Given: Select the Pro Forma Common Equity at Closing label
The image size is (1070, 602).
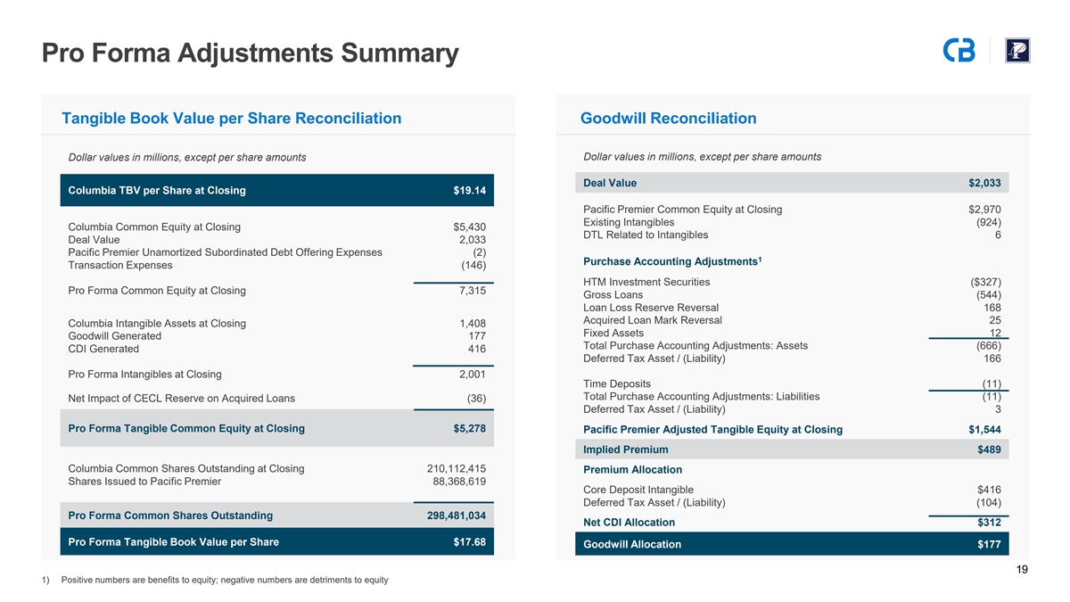Looking at the screenshot, I should pyautogui.click(x=157, y=291).
